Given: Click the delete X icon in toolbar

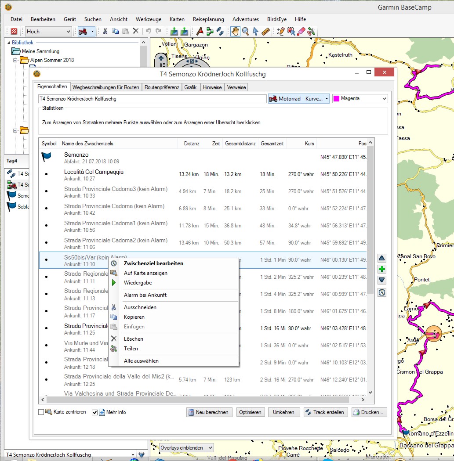Looking at the screenshot, I should point(136,31).
